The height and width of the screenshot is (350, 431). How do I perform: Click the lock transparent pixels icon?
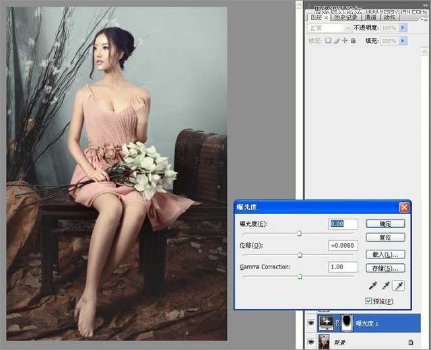pos(328,41)
